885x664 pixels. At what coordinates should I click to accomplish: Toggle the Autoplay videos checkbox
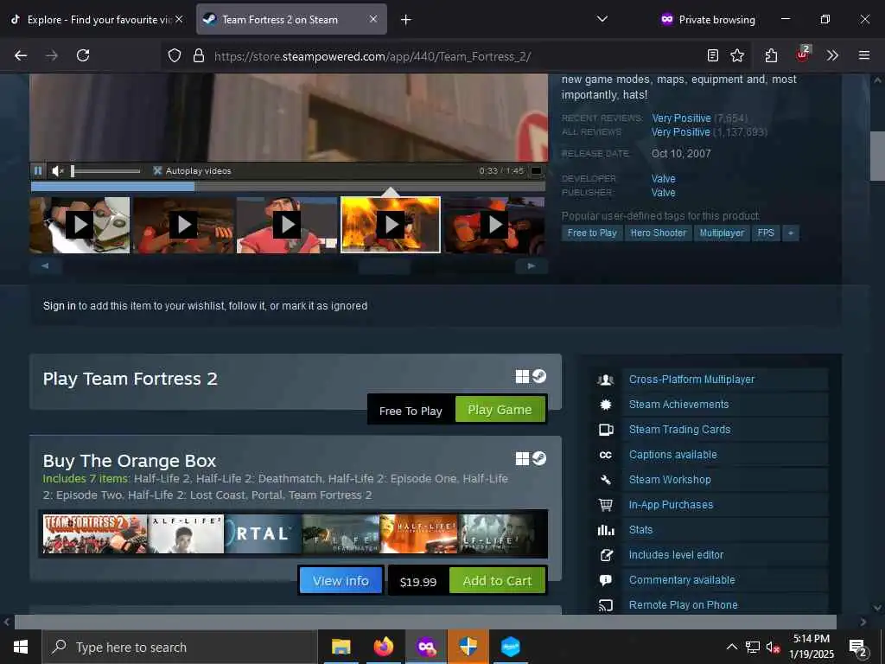coord(157,170)
